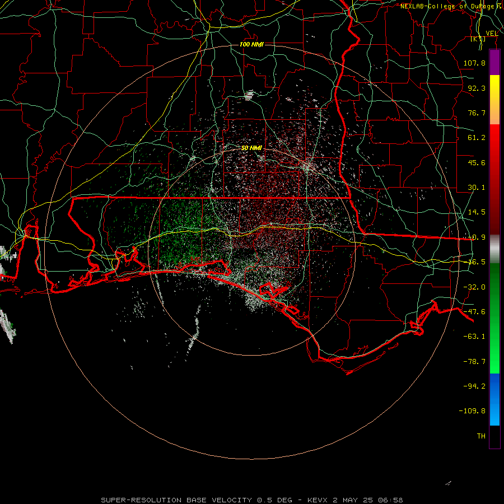Click the -78.7 legend value
The width and height of the screenshot is (504, 504).
[474, 362]
